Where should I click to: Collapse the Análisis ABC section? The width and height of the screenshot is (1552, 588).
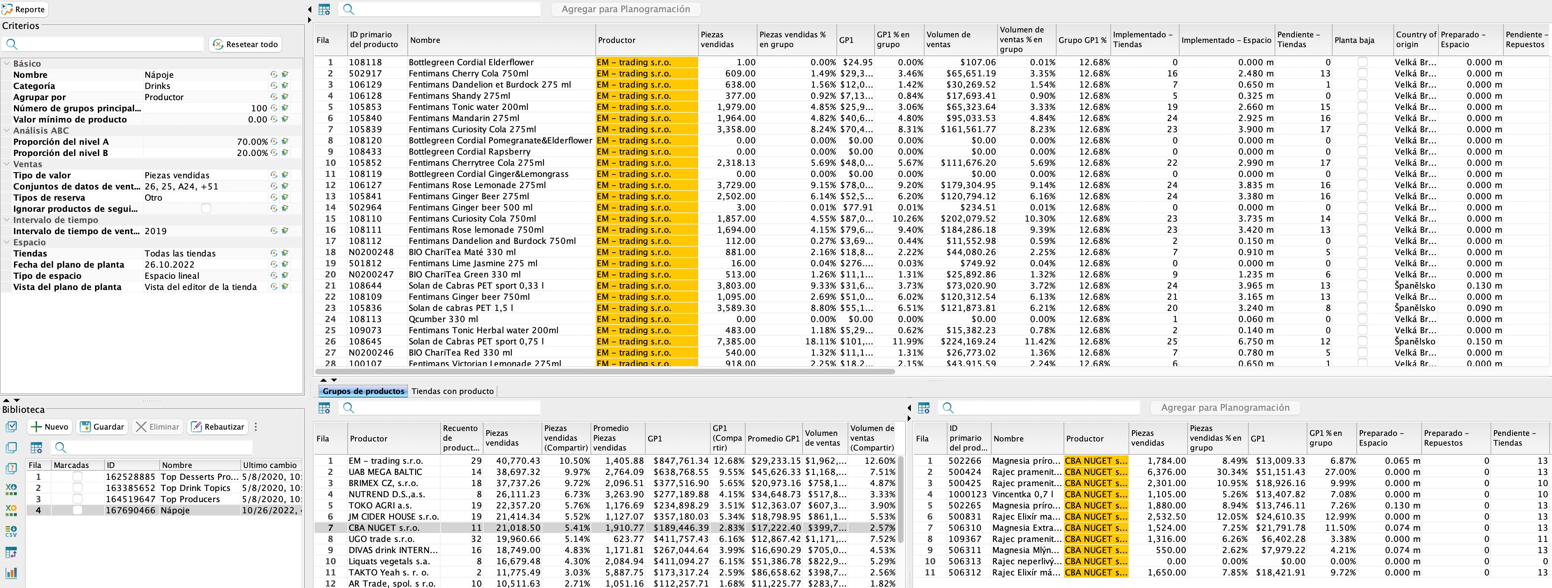pos(6,131)
